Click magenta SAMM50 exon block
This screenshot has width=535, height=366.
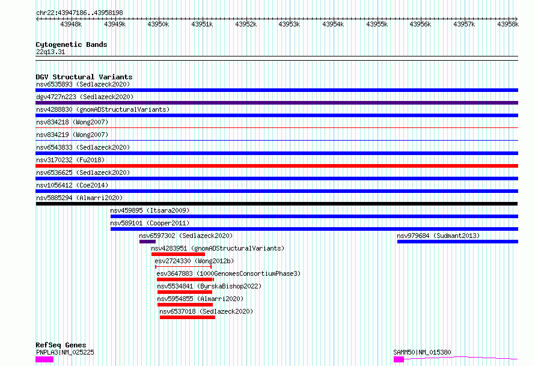pyautogui.click(x=399, y=359)
